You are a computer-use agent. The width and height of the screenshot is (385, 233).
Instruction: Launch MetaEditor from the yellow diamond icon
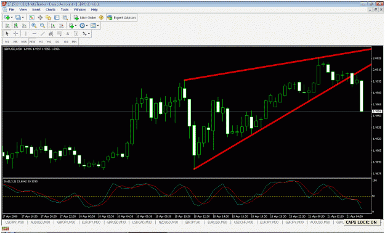coord(101,17)
